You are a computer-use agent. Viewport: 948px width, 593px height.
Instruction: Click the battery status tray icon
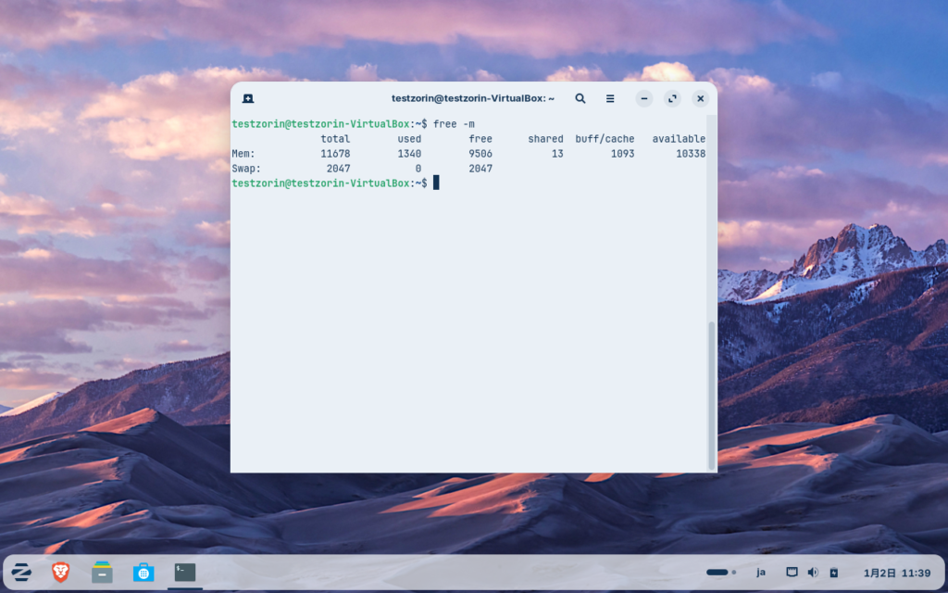point(833,573)
